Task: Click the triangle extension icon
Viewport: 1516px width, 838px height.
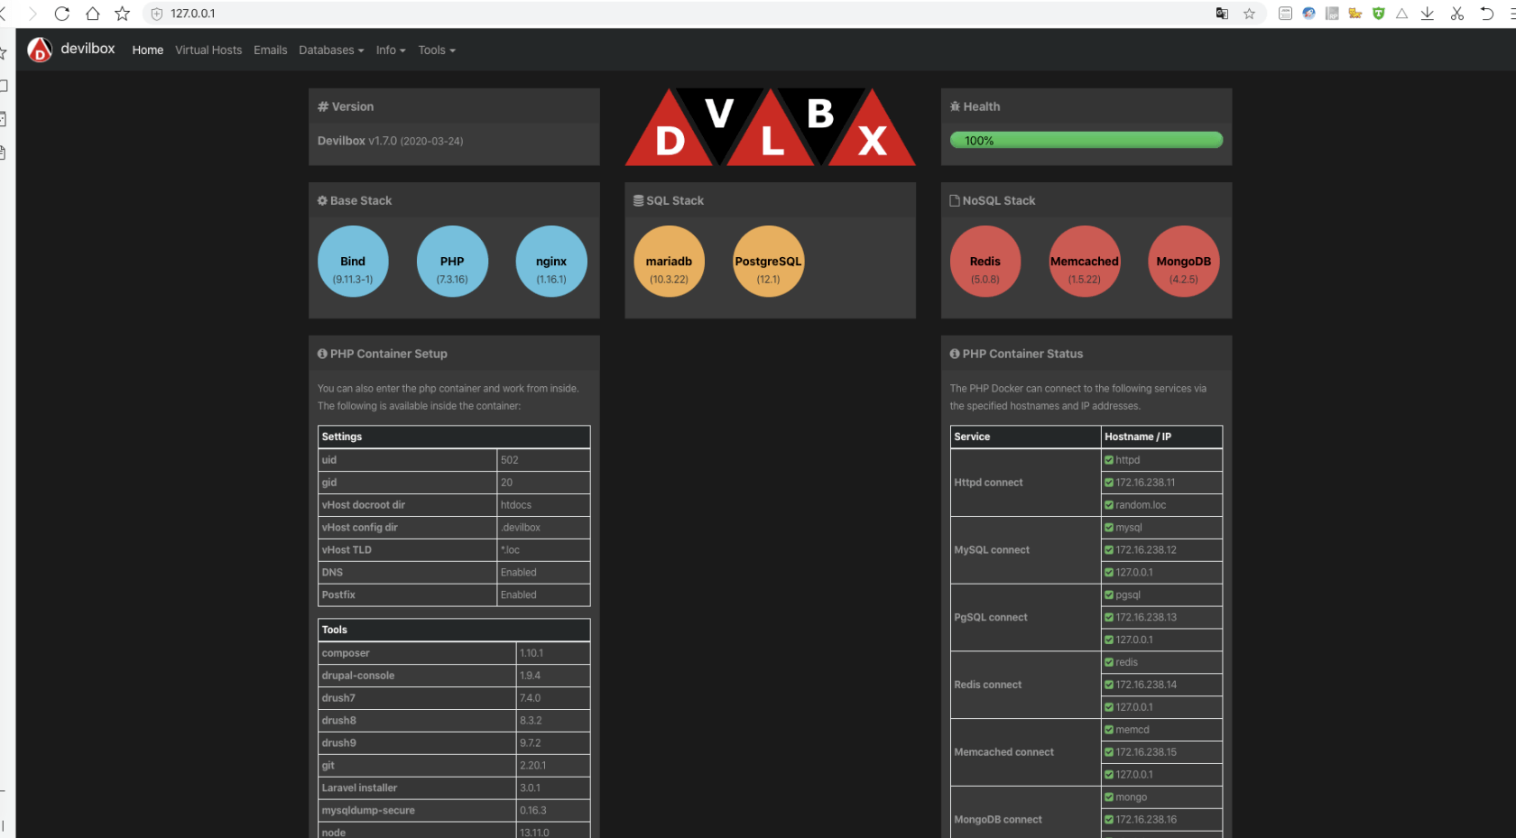Action: [x=1401, y=14]
